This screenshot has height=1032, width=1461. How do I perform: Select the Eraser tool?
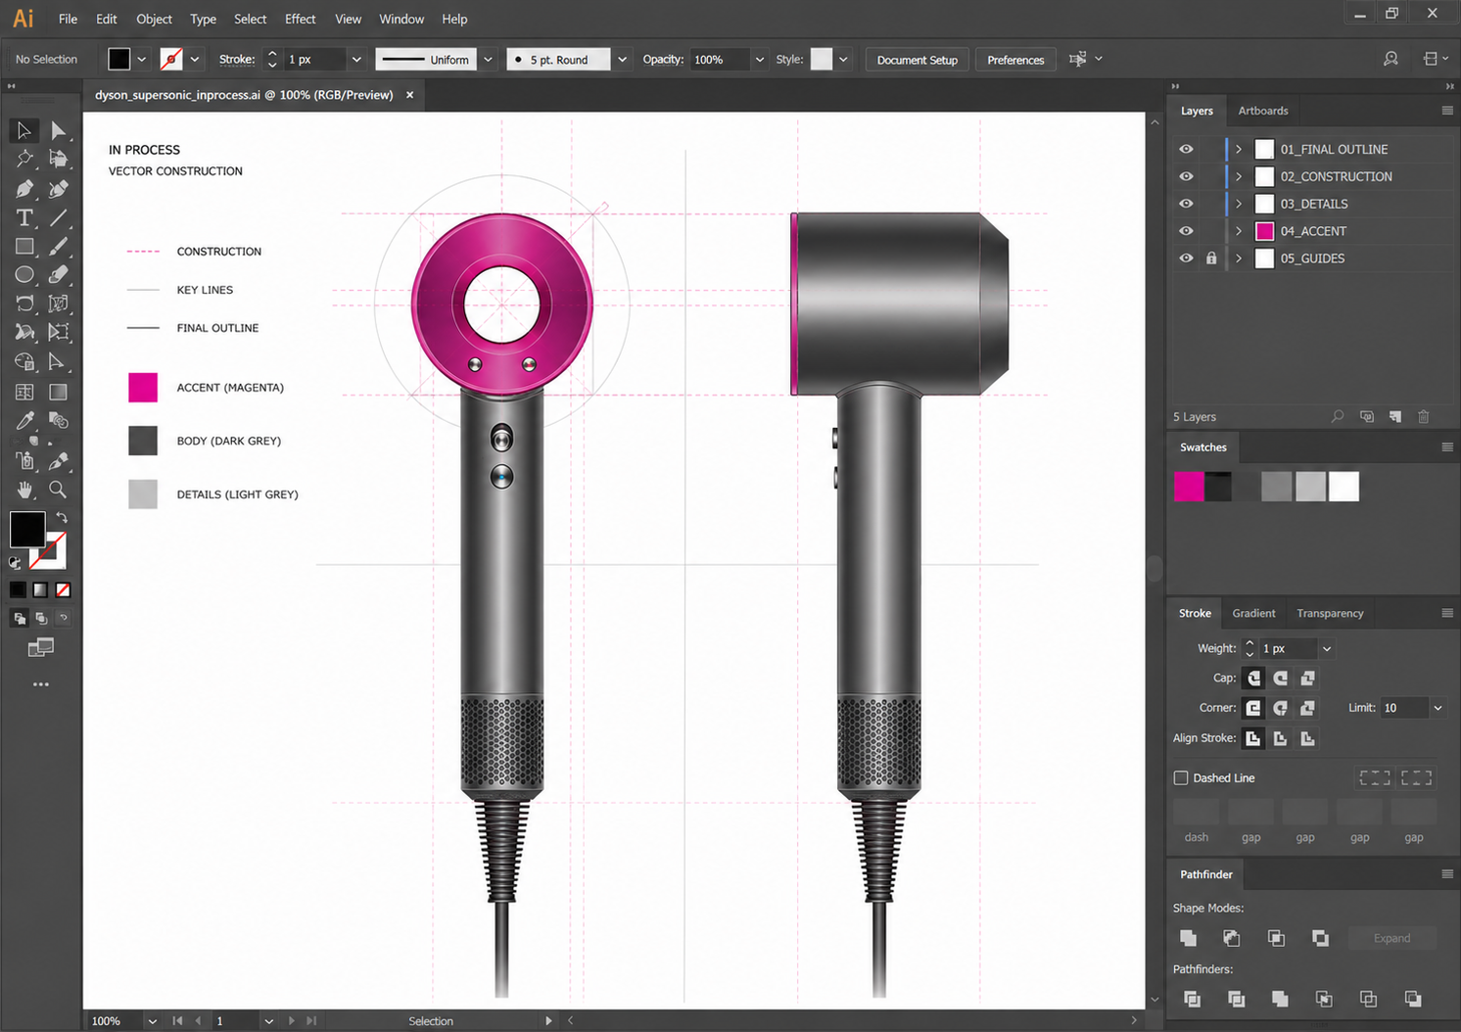click(59, 275)
